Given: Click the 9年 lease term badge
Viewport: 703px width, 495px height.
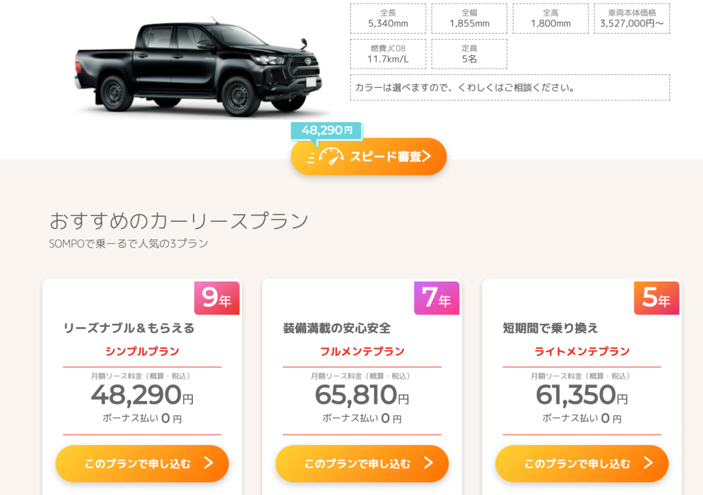Looking at the screenshot, I should [x=217, y=298].
